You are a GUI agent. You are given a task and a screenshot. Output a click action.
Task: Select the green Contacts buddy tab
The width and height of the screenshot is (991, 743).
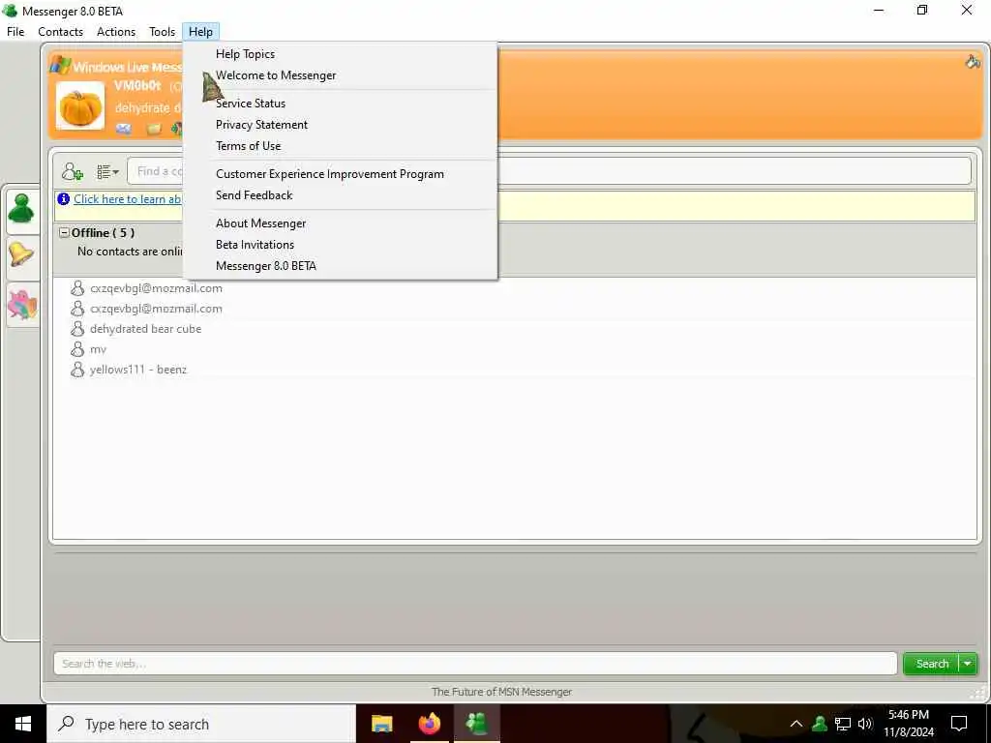tap(21, 210)
